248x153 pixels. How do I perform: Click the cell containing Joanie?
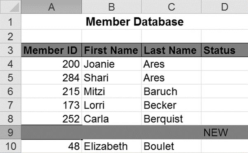click(111, 64)
